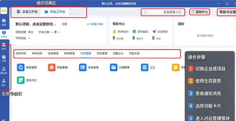Click the 0 count under 我发起的
The width and height of the screenshot is (236, 121).
(134, 38)
